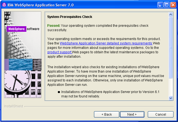Click the 'InstallShield' label
The width and height of the screenshot is (178, 122).
pos(14,106)
